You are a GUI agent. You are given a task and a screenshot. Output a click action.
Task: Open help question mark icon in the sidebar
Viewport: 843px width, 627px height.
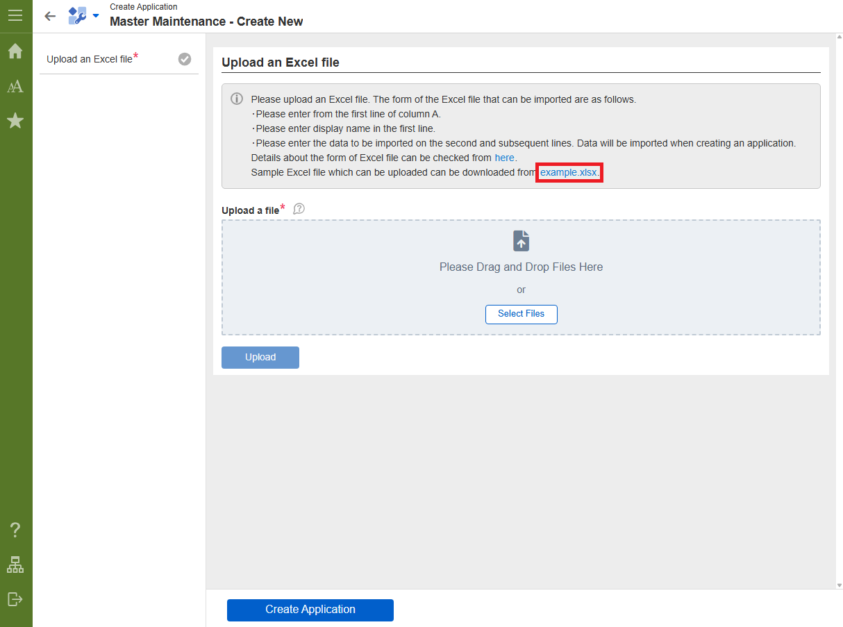coord(15,530)
